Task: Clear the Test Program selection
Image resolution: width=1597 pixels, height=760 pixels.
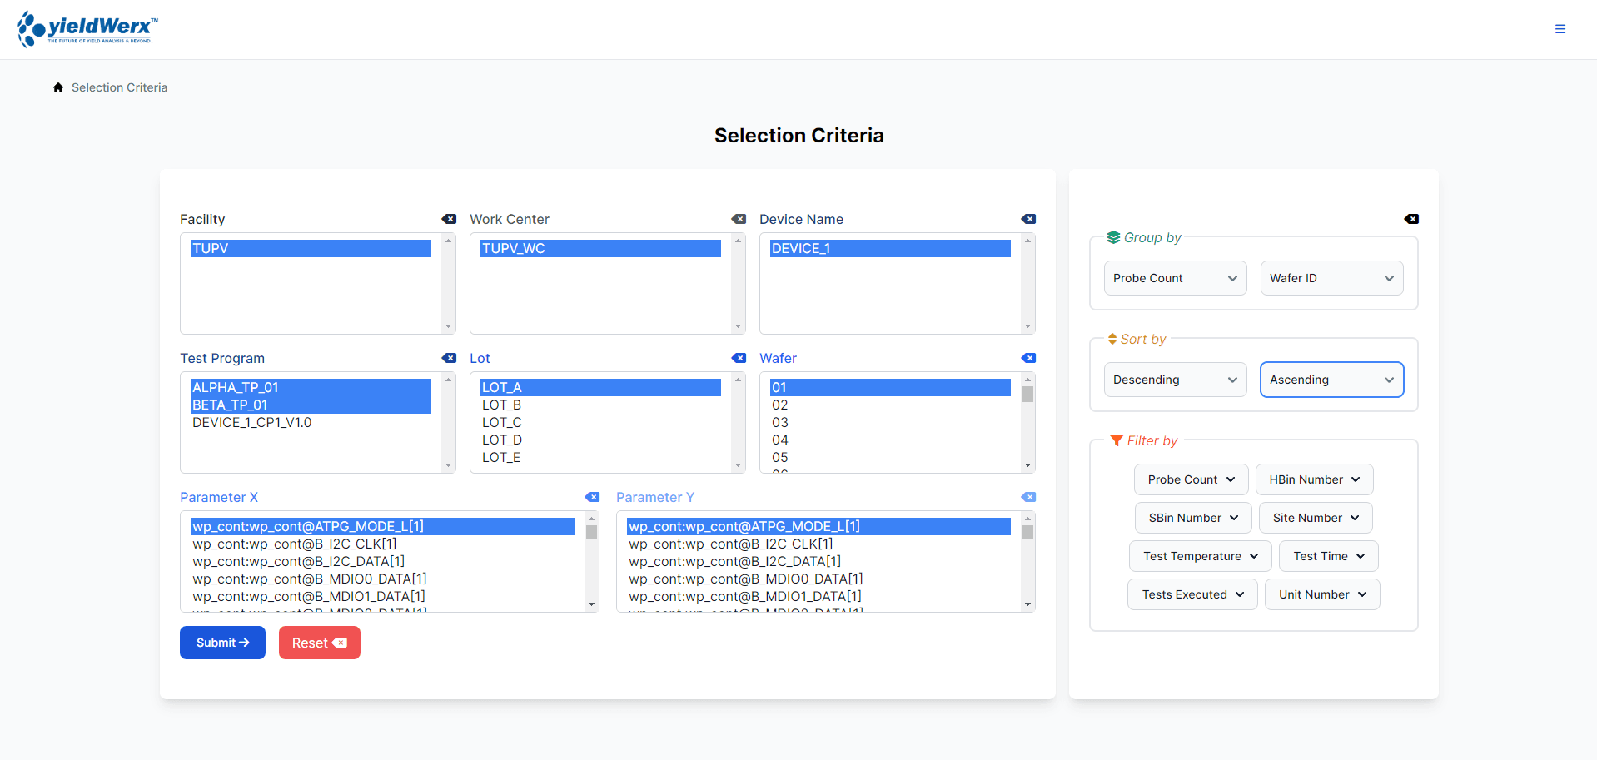Action: 449,358
